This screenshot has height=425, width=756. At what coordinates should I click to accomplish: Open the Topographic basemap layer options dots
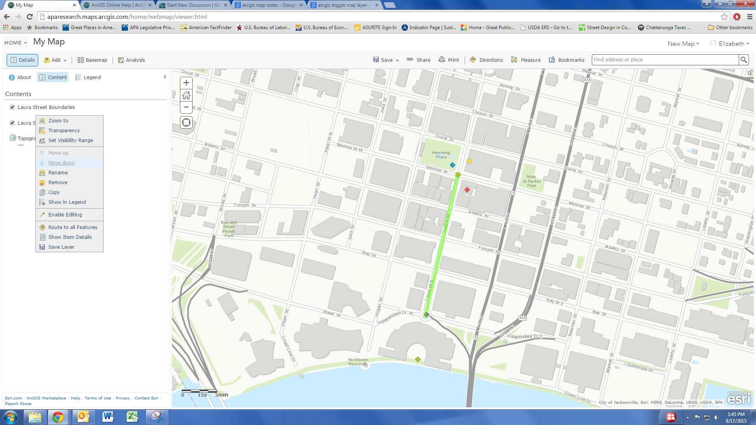coord(21,145)
